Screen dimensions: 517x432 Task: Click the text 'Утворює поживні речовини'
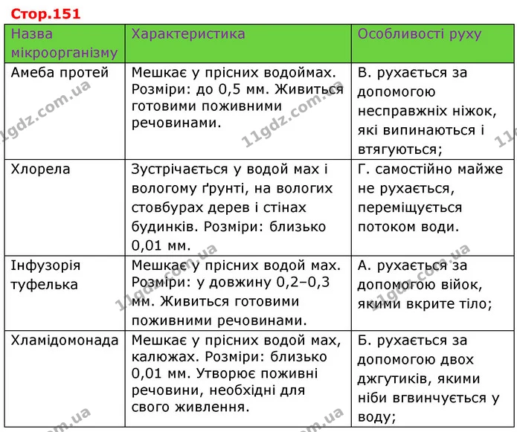click(x=225, y=382)
